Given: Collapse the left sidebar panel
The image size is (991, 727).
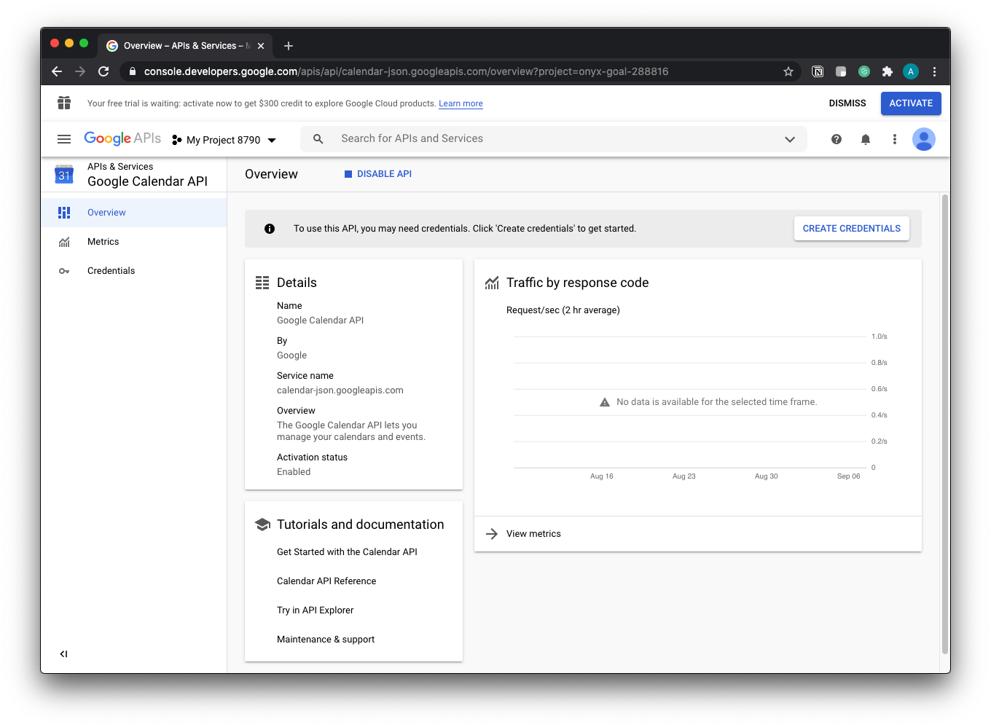Looking at the screenshot, I should (64, 654).
